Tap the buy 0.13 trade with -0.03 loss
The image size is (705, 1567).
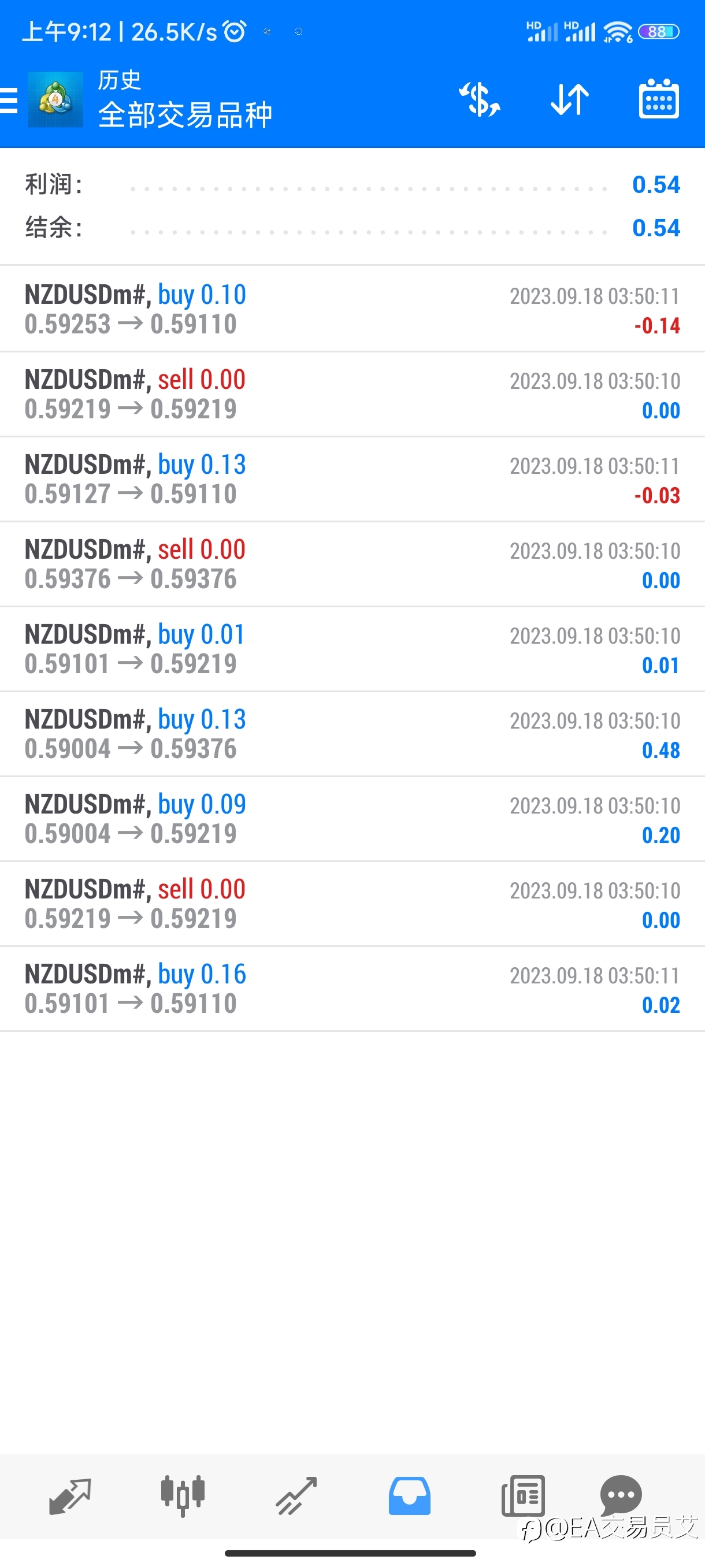(x=353, y=479)
